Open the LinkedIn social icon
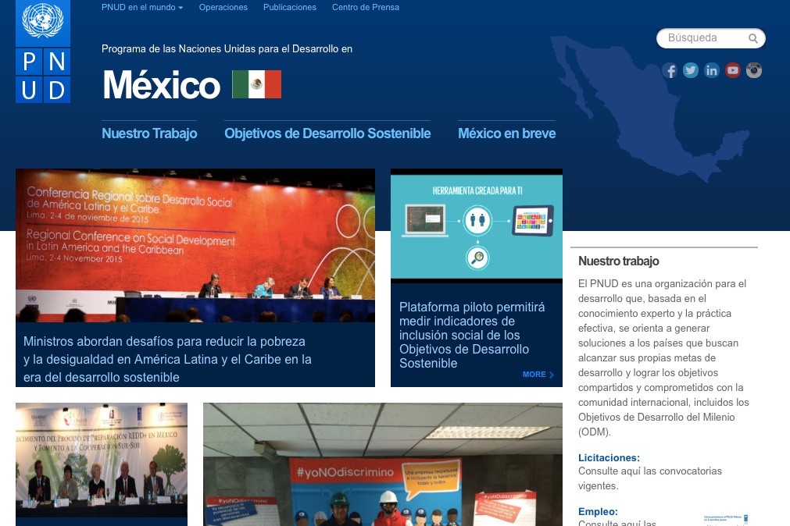The width and height of the screenshot is (790, 526). (x=712, y=71)
